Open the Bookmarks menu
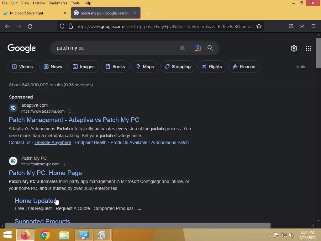Viewport: 321px width, 241px height. click(x=58, y=3)
